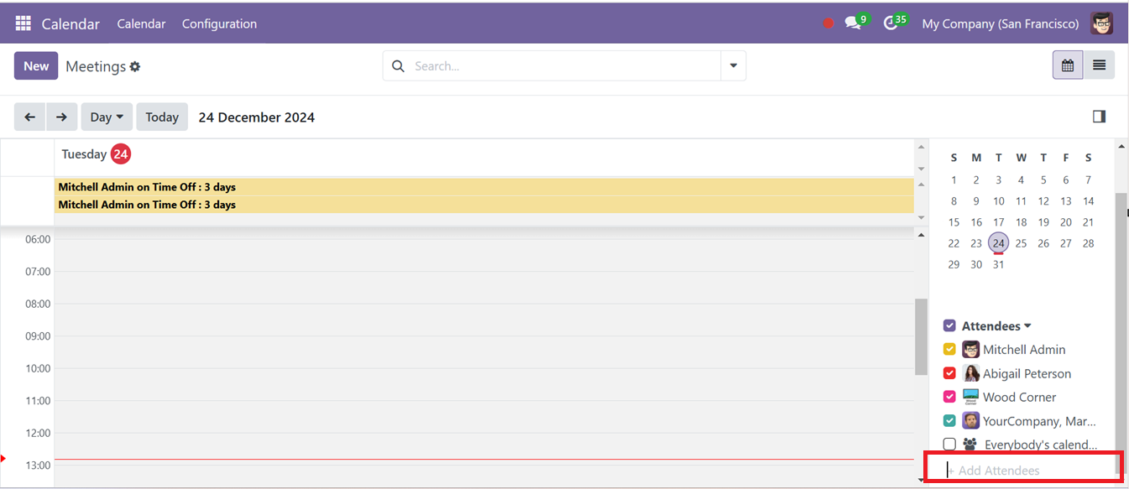Image resolution: width=1129 pixels, height=489 pixels.
Task: Switch to list view icon
Action: coord(1099,65)
